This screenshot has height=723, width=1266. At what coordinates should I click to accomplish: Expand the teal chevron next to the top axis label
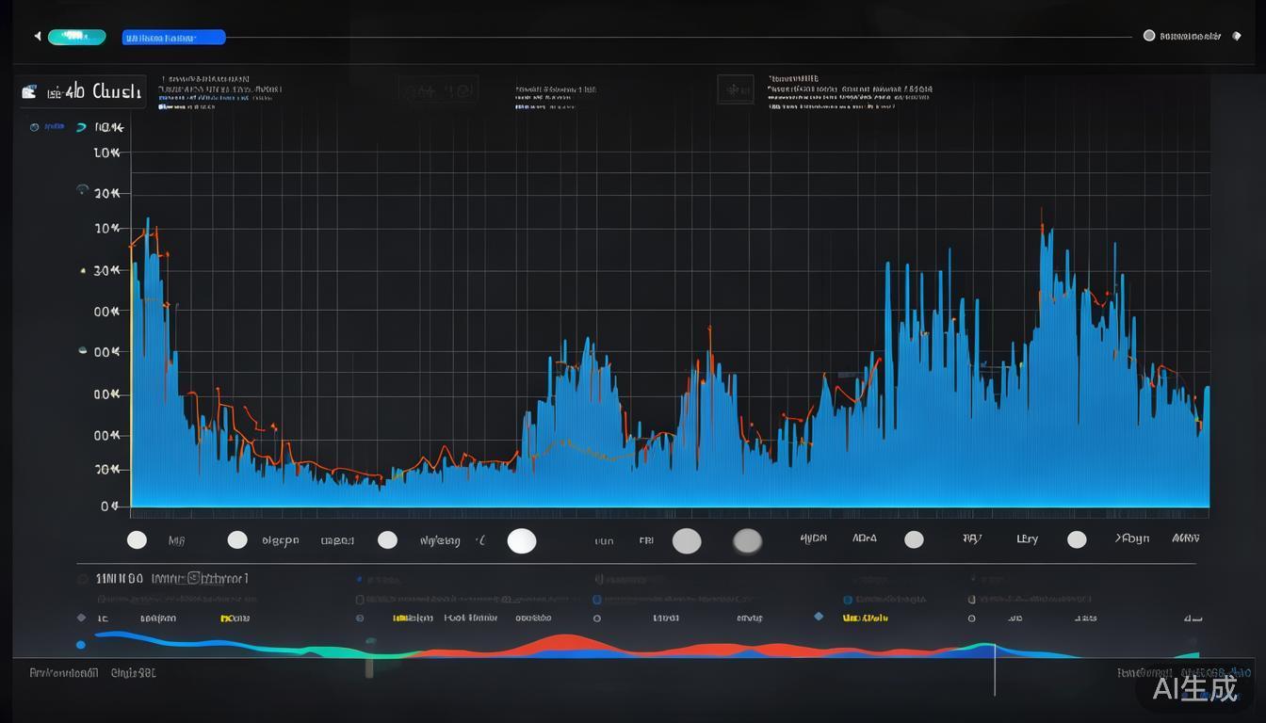[x=82, y=127]
